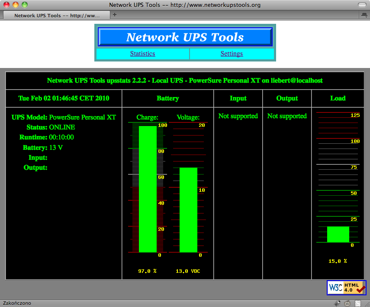Click the window resize grip in corner
The image size is (370, 307).
pos(367,304)
